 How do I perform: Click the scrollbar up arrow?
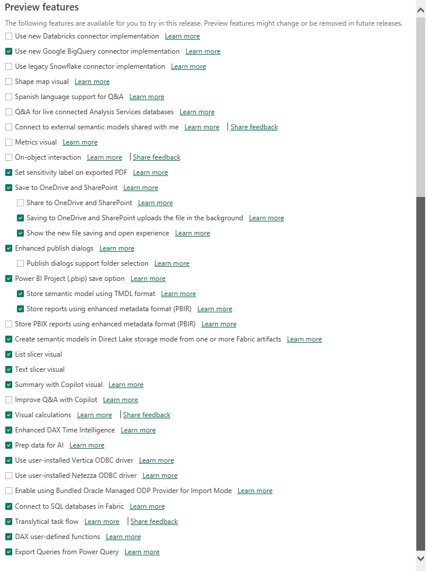[420, 10]
